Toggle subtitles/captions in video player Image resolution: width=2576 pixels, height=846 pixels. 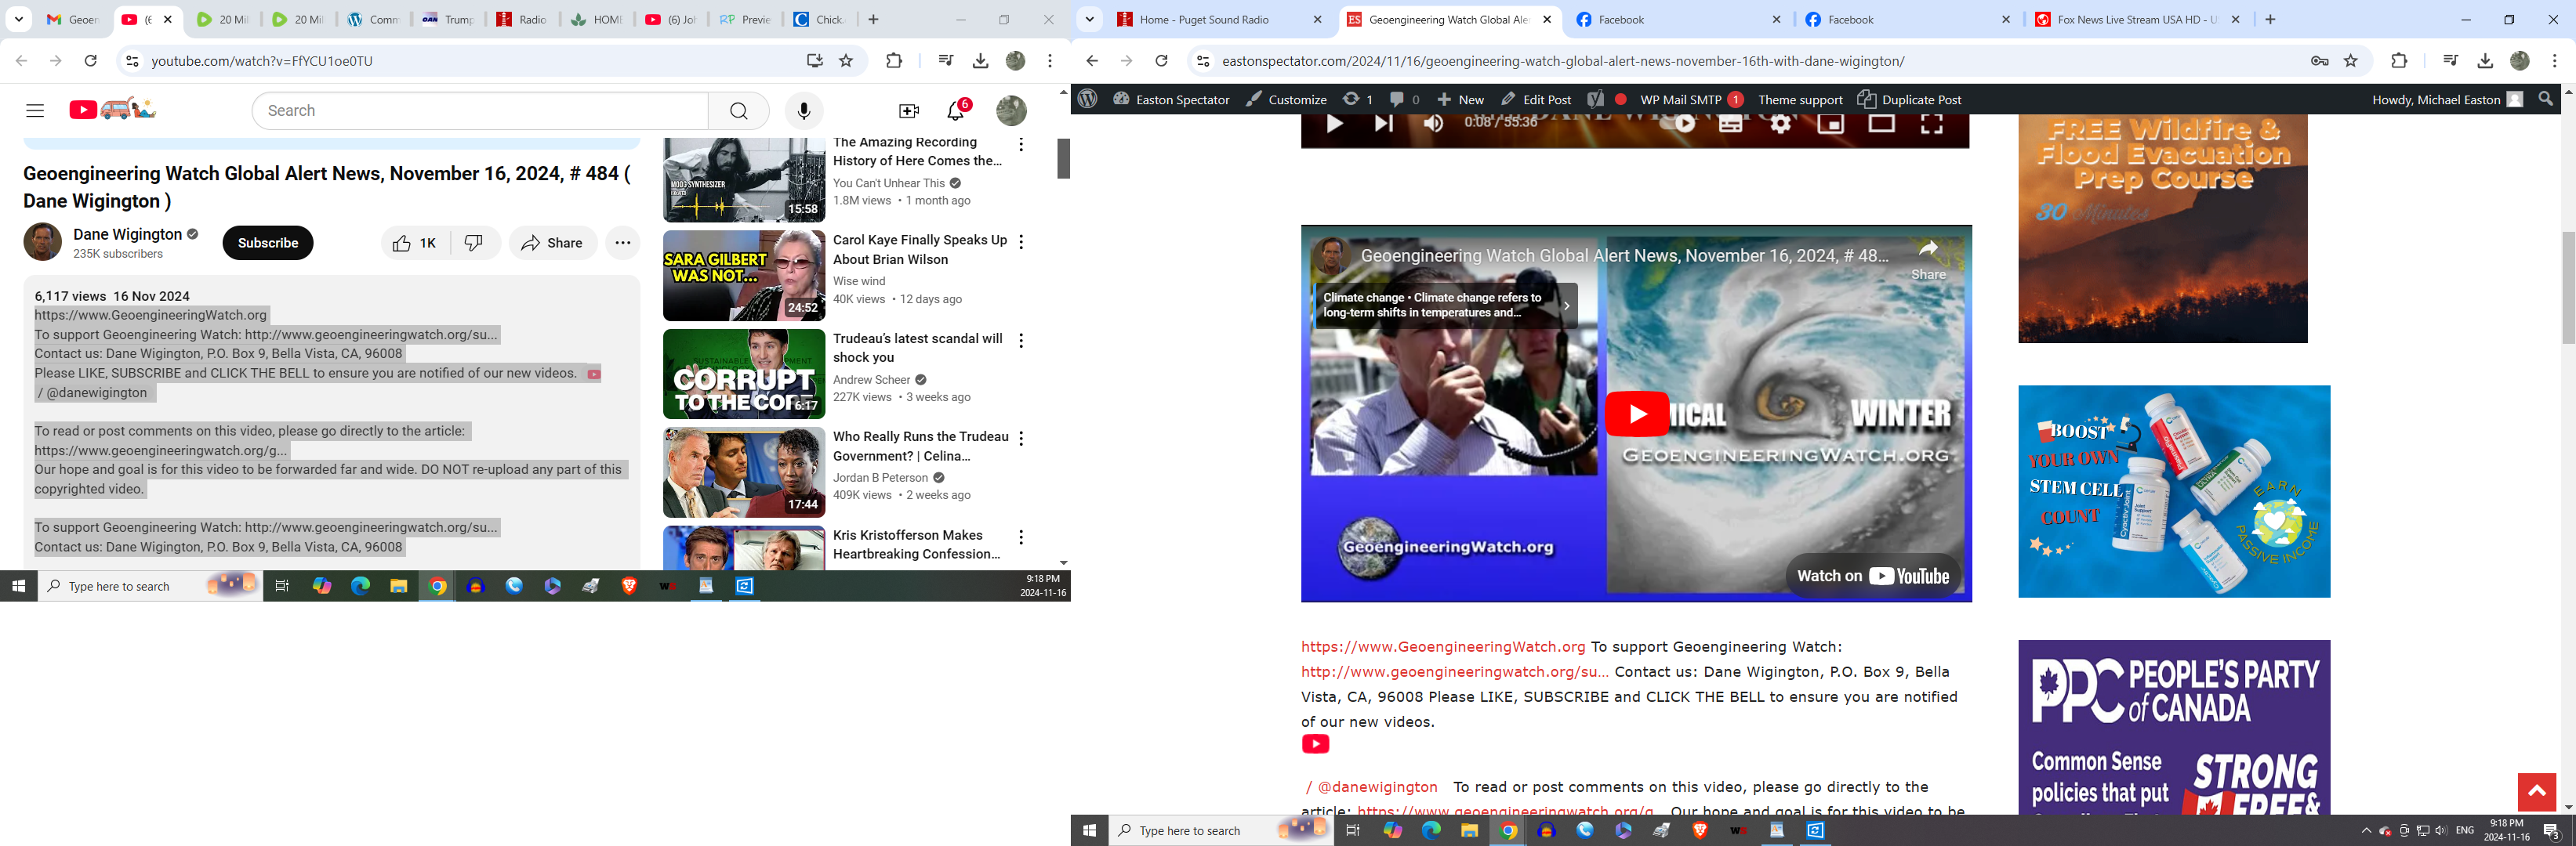(x=1730, y=125)
